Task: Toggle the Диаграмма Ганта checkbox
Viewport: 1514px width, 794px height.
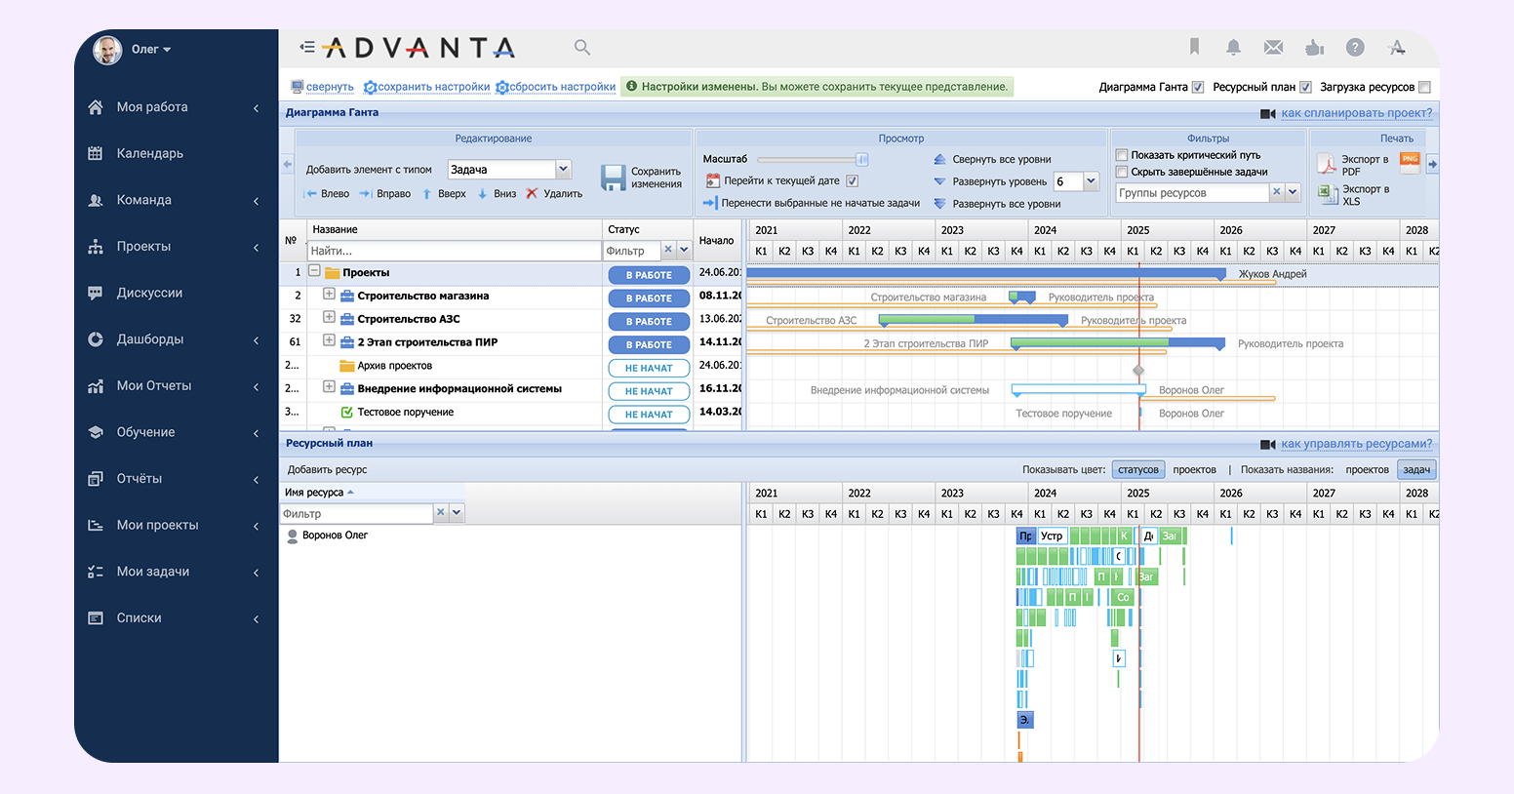Action: [x=1198, y=87]
